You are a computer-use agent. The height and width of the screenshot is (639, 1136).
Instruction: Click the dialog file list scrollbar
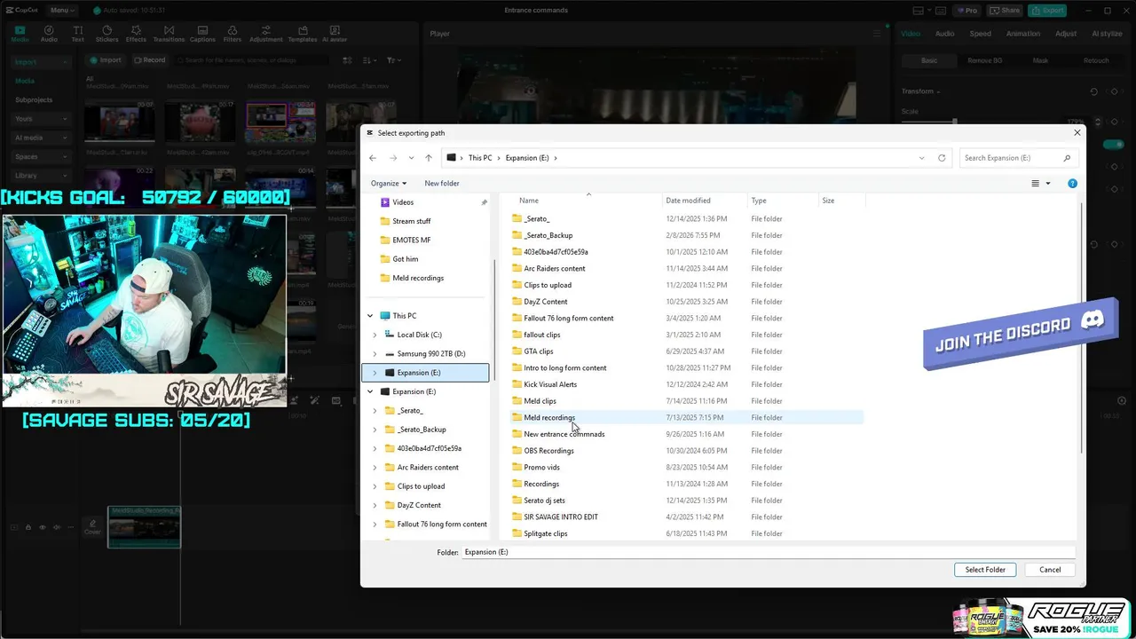[1080, 328]
